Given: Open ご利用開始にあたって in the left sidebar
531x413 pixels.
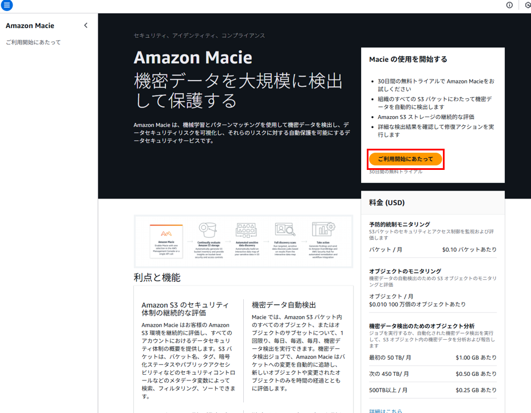Looking at the screenshot, I should point(33,42).
